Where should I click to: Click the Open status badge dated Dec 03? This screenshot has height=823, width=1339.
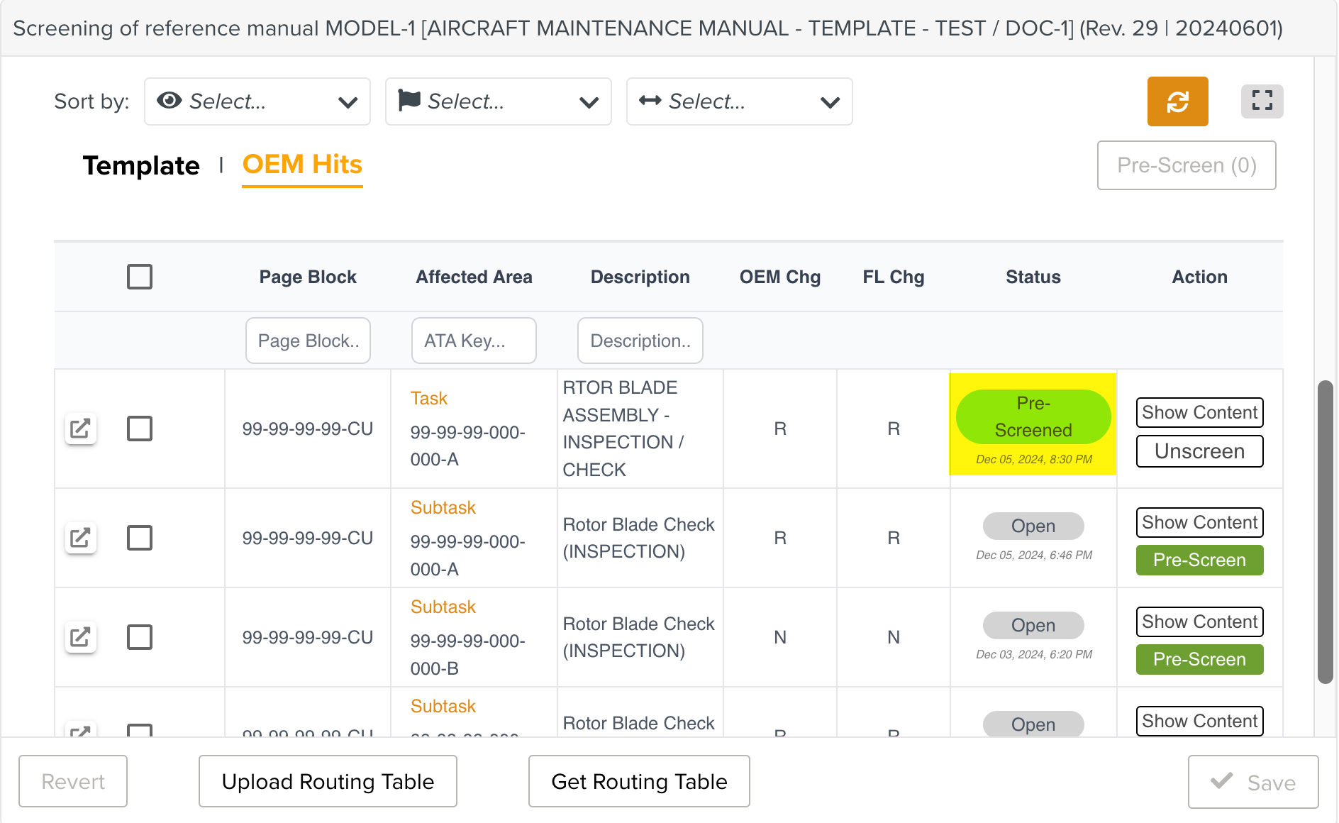coord(1033,625)
